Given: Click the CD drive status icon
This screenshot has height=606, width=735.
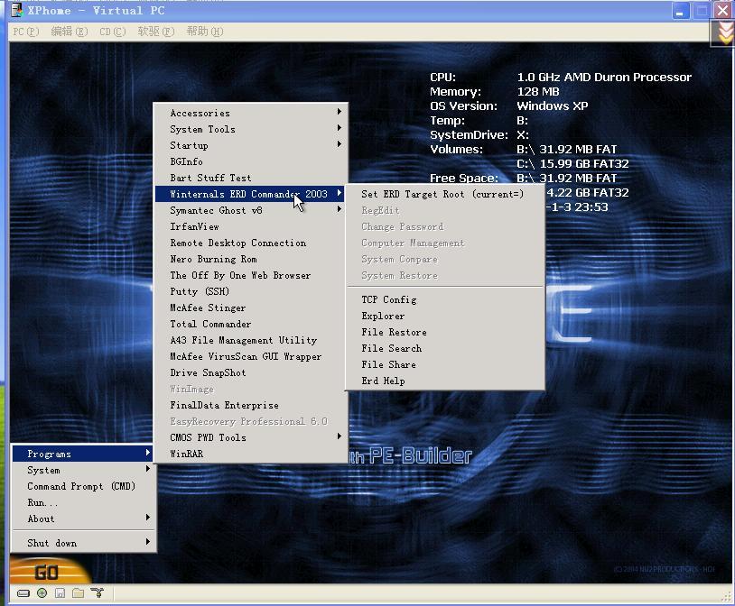Looking at the screenshot, I should tap(42, 593).
